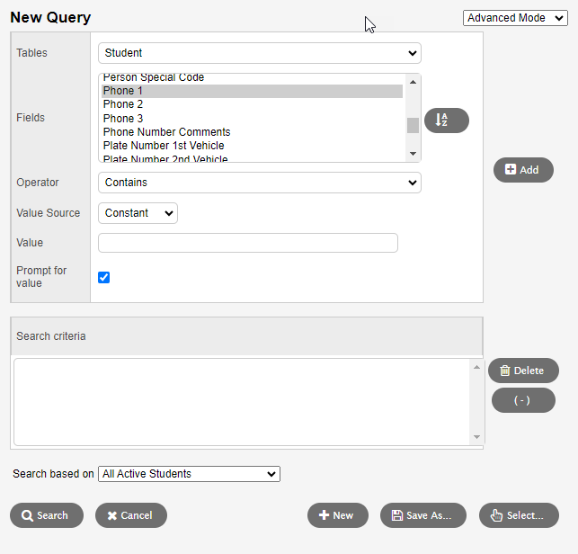This screenshot has width=578, height=554.
Task: Click Save As to store query
Action: pyautogui.click(x=422, y=515)
